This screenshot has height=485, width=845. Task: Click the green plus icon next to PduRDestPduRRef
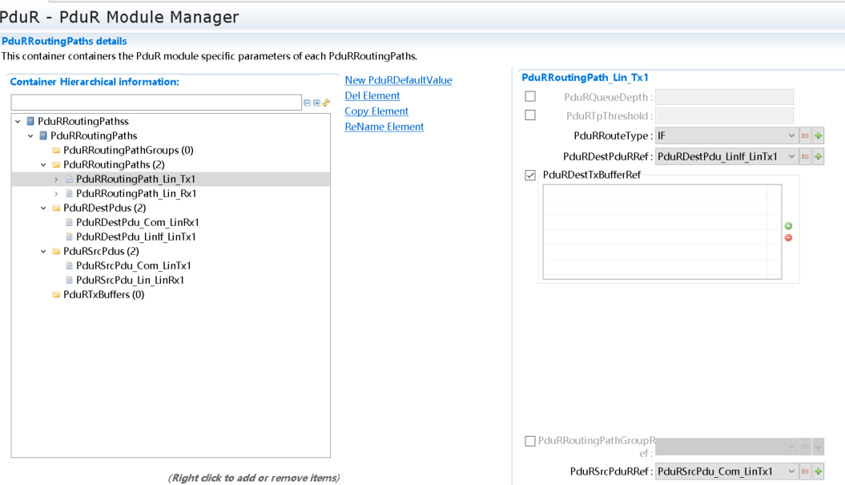(818, 157)
